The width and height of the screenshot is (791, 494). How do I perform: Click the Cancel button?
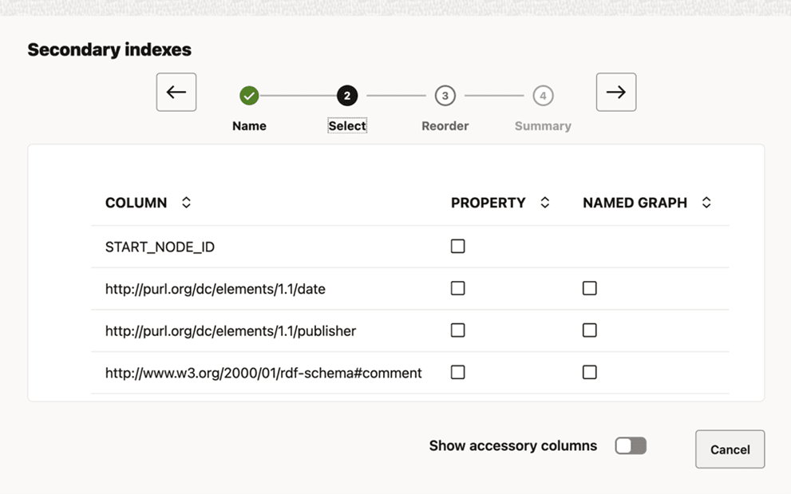pos(730,449)
